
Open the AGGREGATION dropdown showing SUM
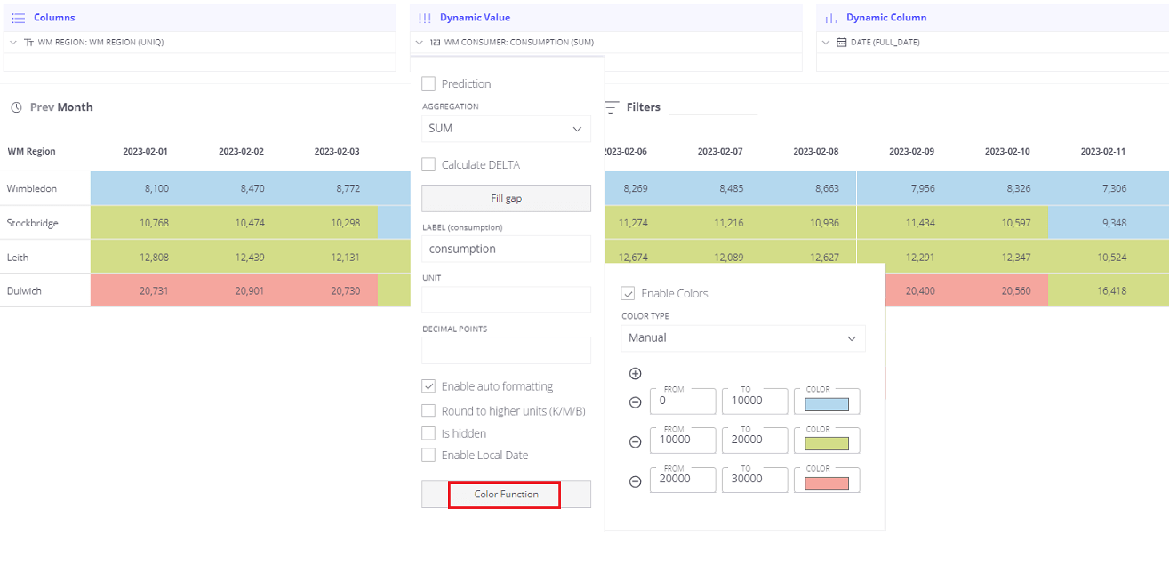tap(505, 128)
